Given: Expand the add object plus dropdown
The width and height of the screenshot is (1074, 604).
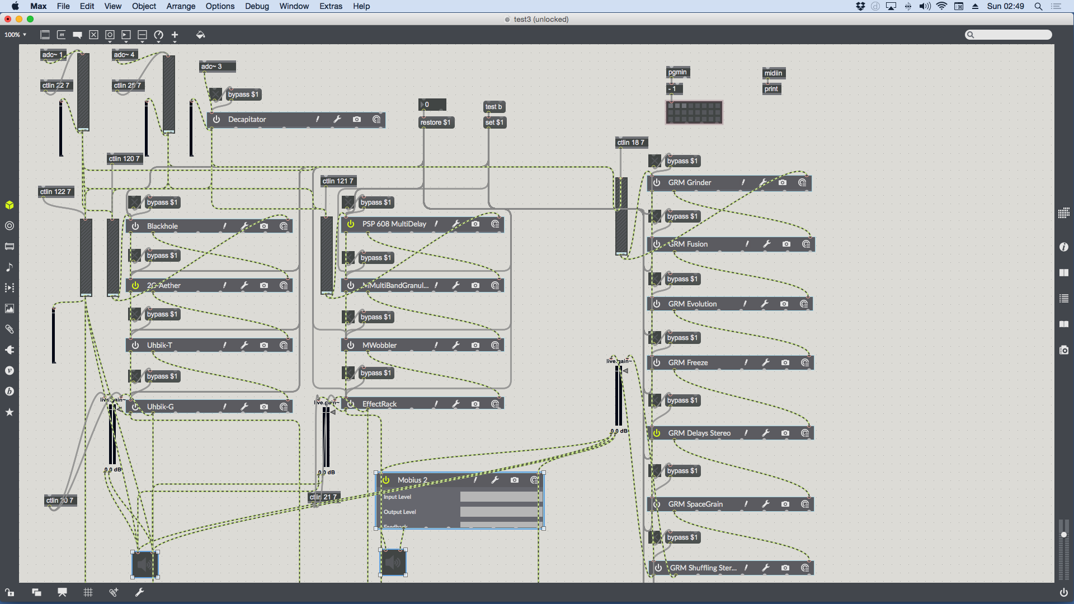Looking at the screenshot, I should coord(175,36).
